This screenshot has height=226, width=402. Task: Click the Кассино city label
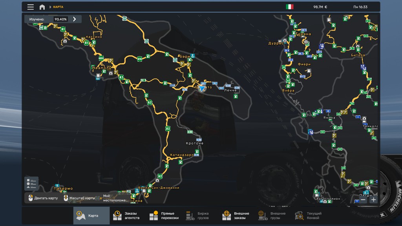point(94,36)
